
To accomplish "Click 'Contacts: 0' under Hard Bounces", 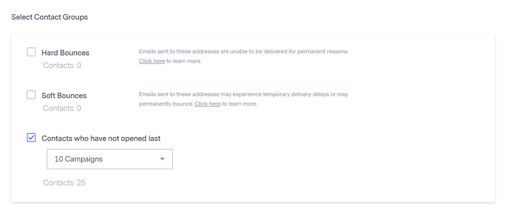I will (x=62, y=65).
